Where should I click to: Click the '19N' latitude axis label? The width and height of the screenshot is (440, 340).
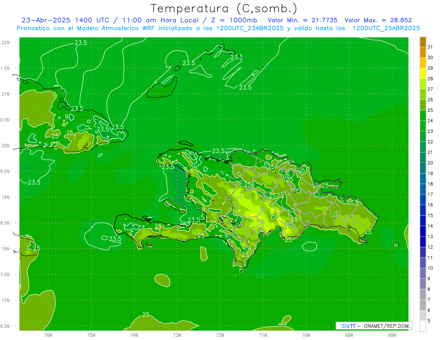[x=5, y=197]
